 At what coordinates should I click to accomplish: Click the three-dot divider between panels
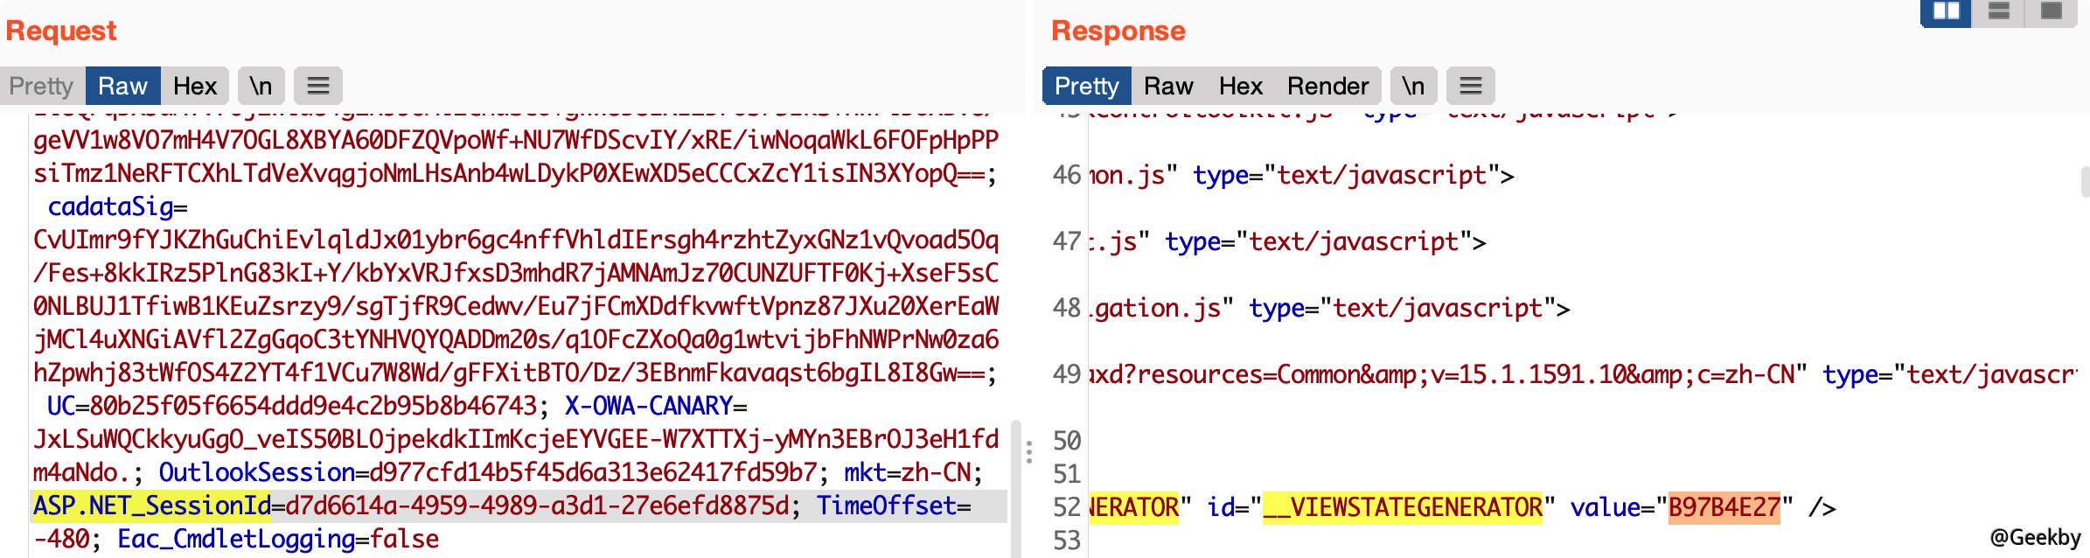[1029, 451]
